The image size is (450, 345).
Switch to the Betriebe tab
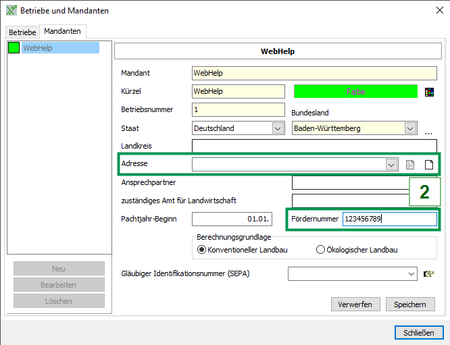tap(22, 32)
